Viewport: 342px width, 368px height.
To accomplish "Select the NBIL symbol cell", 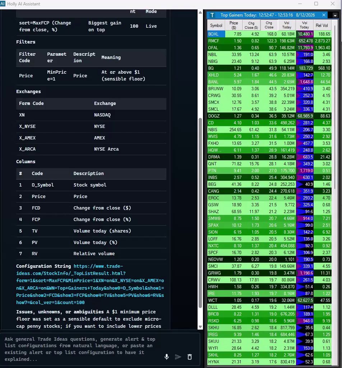I will click(216, 55).
